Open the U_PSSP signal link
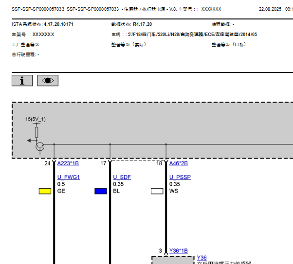 click(180, 177)
